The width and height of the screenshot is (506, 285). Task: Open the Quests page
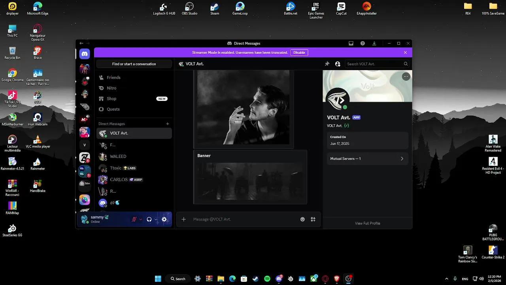(x=134, y=109)
